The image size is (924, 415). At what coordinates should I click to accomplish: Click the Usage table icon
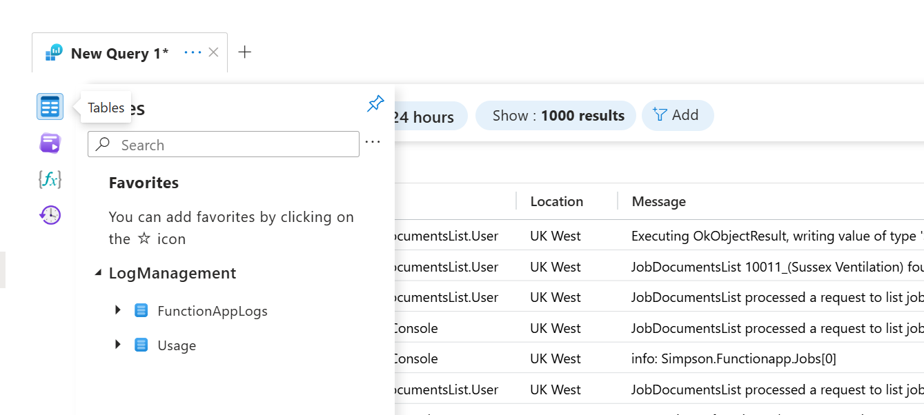tap(141, 345)
